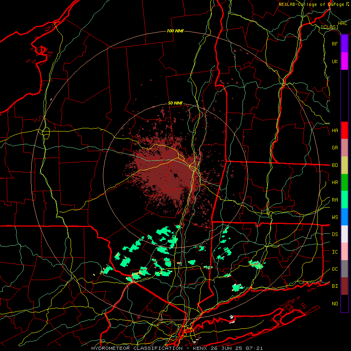Click the IC legend label text
The height and width of the screenshot is (351, 351).
[335, 252]
